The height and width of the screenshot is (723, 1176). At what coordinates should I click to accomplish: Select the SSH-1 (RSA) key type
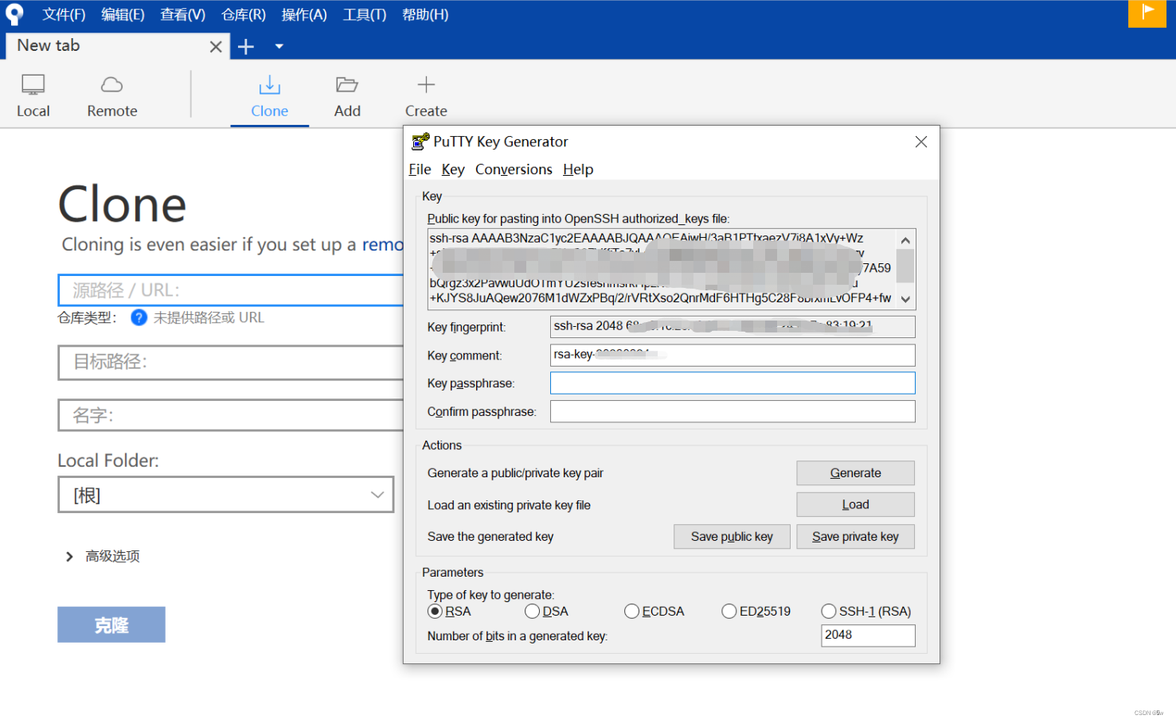coord(828,611)
